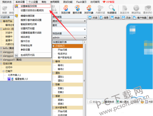Select the 道别2 quick reply
Image resolution: width=153 pixels, height=116 pixels.
[61, 81]
